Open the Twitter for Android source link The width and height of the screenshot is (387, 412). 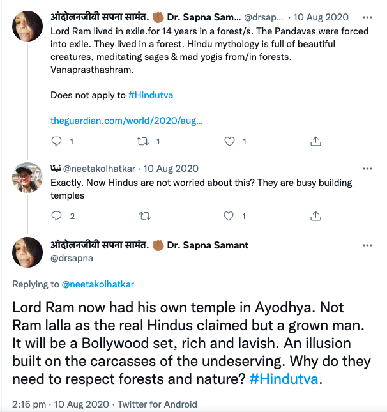[x=158, y=404]
